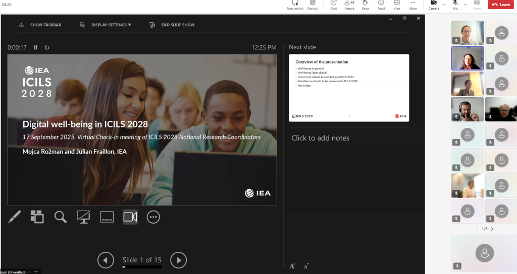
Task: Toggle the Camera on
Action: pyautogui.click(x=434, y=5)
